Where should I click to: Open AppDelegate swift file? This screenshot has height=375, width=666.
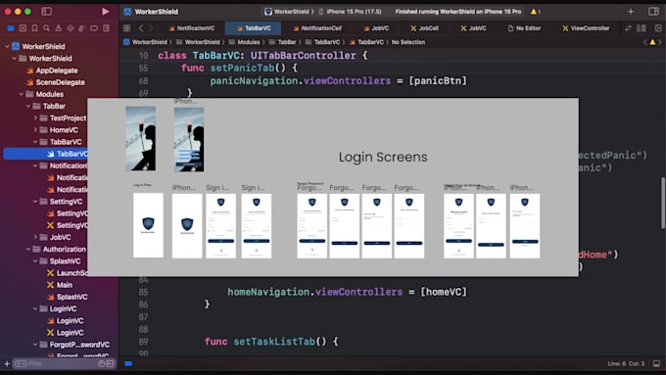coord(52,70)
